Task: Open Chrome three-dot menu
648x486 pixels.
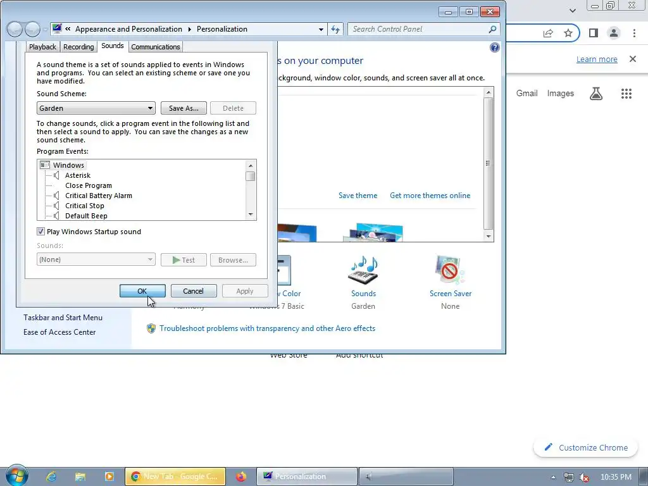Action: coord(634,33)
